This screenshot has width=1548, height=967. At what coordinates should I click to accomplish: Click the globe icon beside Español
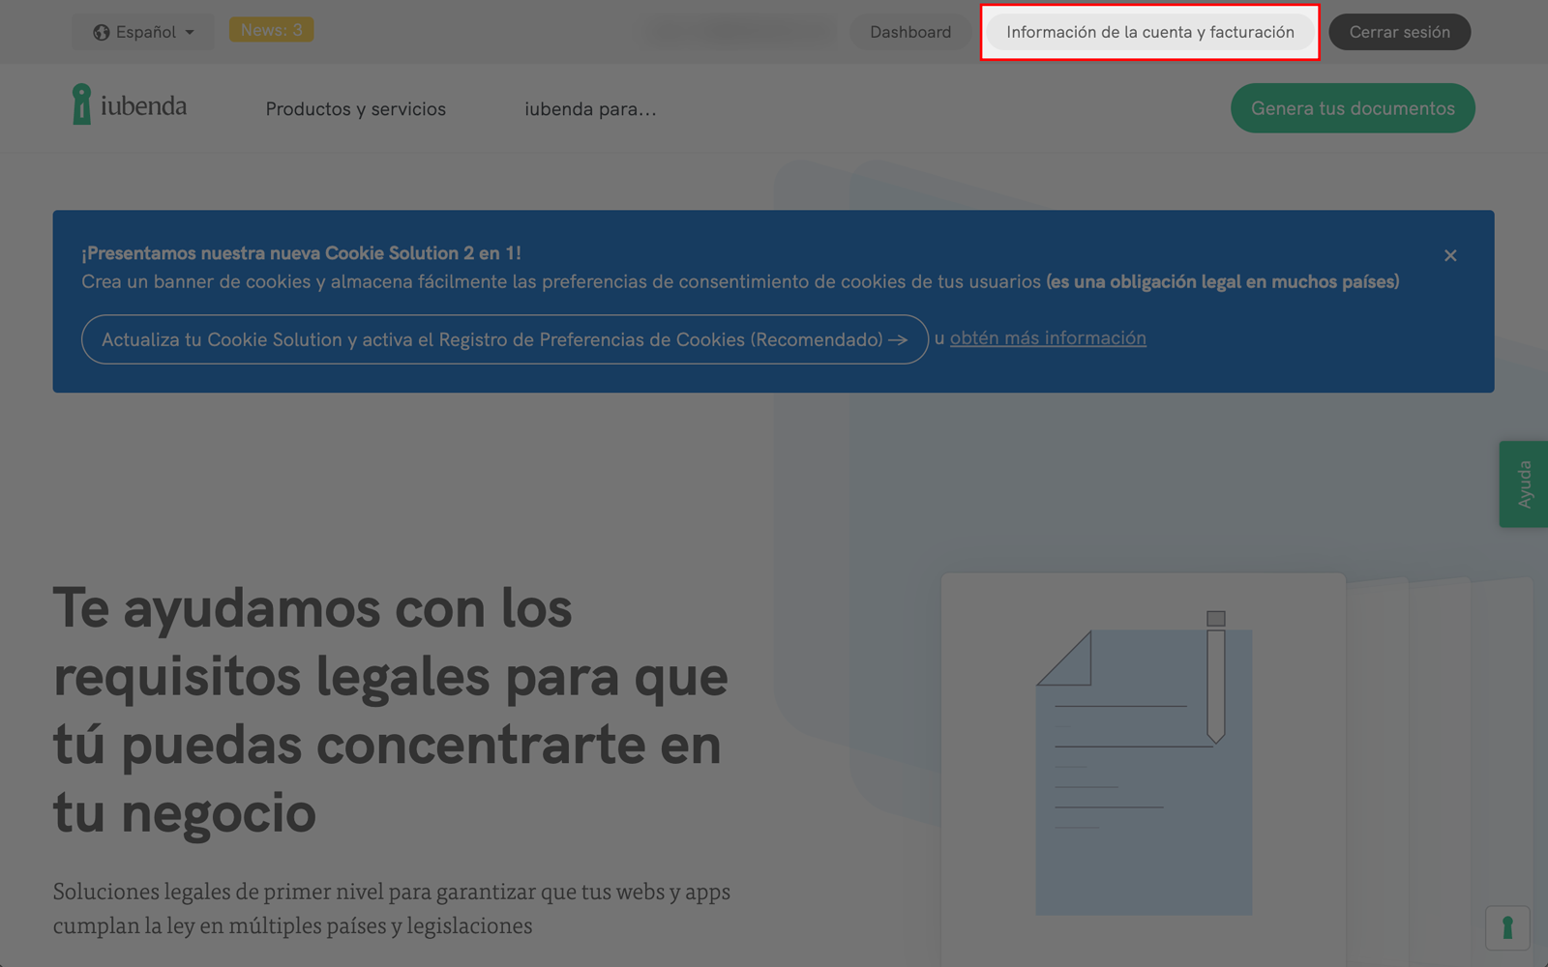pyautogui.click(x=101, y=33)
